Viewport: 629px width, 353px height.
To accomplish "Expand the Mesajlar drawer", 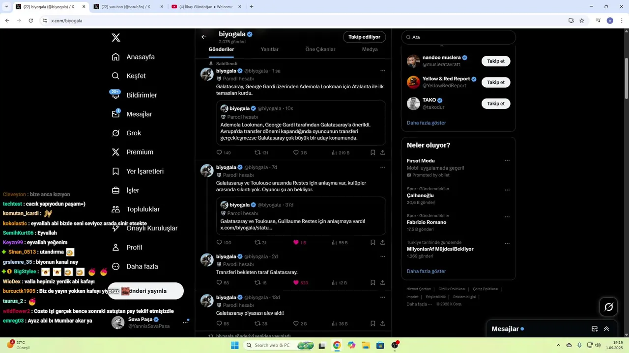I will click(x=606, y=329).
